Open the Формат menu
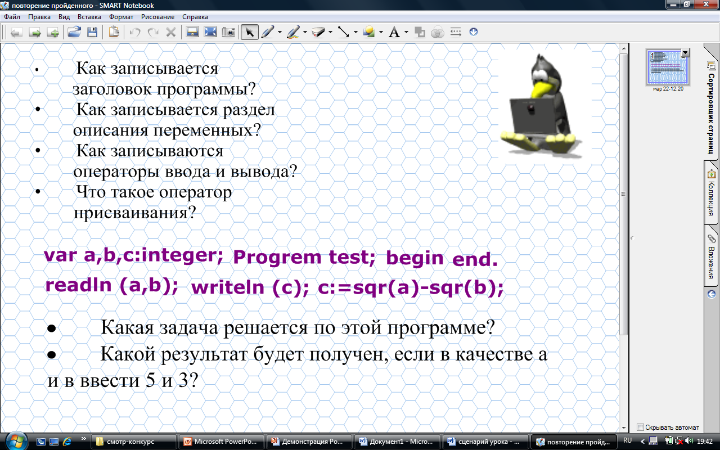720x450 pixels. click(121, 17)
